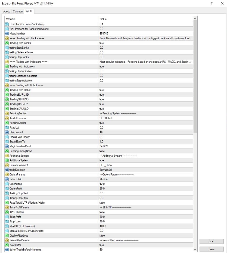Click the boolean icon beside TradingXAUUSD
This screenshot has height=253, width=227.
coord(7,109)
